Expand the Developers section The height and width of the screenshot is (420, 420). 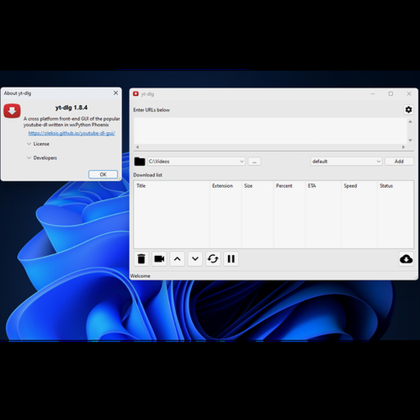point(42,157)
